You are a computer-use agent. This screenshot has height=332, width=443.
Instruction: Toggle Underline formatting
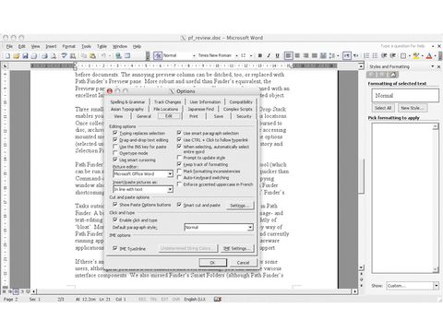[277, 55]
